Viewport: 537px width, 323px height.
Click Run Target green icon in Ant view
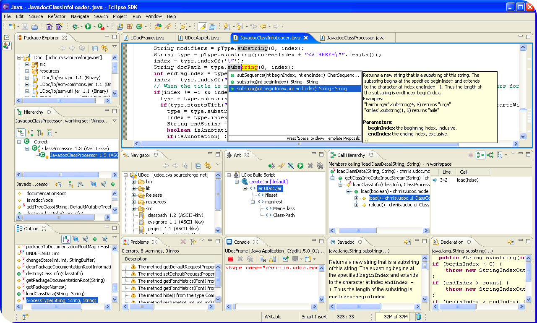[300, 166]
